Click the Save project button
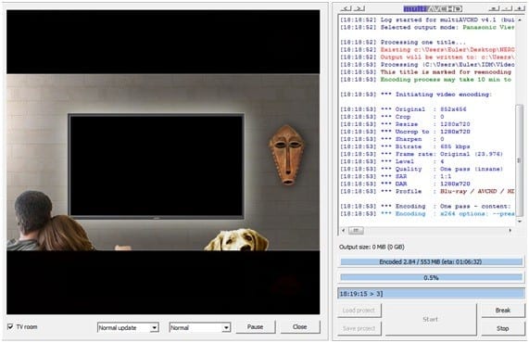Viewport: 529px width, 343px height. [359, 328]
